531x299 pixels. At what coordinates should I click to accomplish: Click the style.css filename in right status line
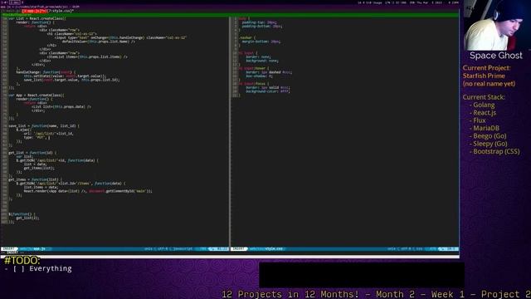(x=274, y=249)
